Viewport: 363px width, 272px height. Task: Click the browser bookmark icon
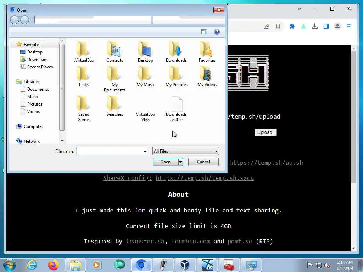tap(278, 26)
